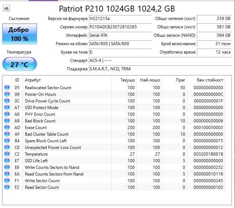Select the SSD Life Left attribute name
The width and height of the screenshot is (235, 208).
(36, 161)
